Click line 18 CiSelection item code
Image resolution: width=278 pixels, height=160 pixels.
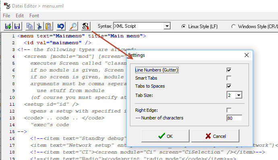148,152
